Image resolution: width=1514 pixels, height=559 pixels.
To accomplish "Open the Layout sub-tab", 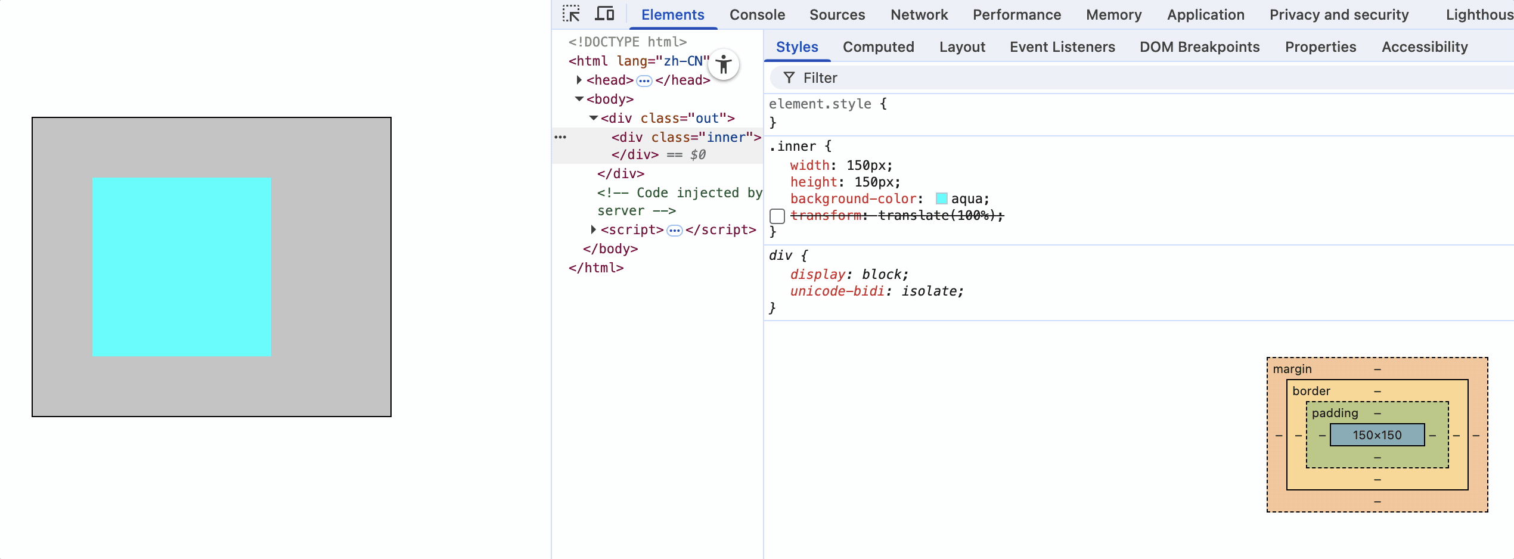I will [962, 47].
